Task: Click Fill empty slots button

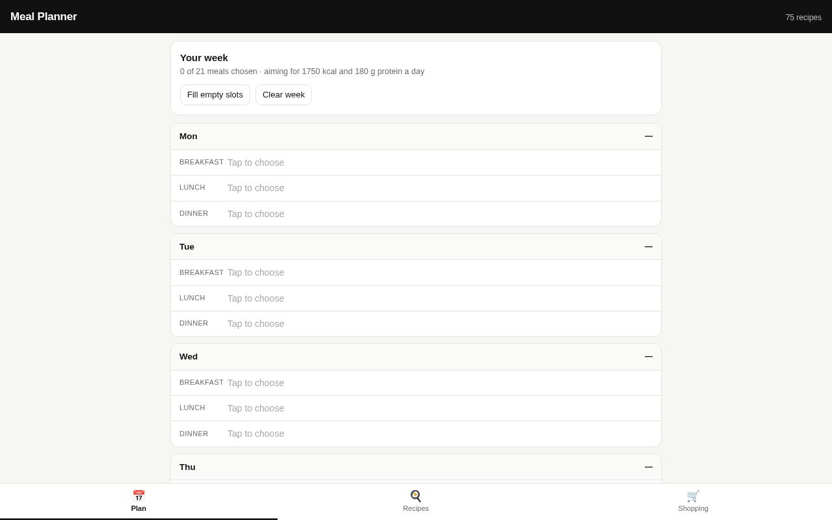Action: click(215, 95)
